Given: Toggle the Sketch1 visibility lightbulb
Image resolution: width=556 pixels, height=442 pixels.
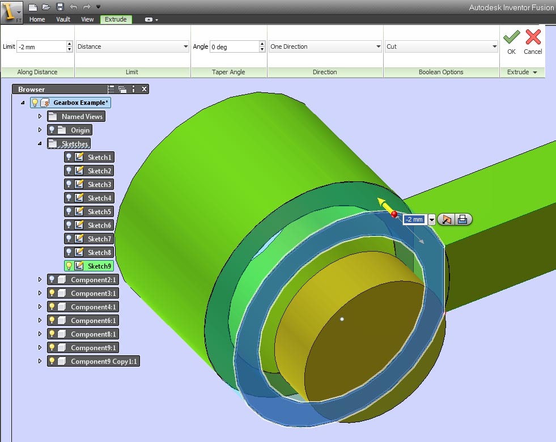Looking at the screenshot, I should pos(69,156).
